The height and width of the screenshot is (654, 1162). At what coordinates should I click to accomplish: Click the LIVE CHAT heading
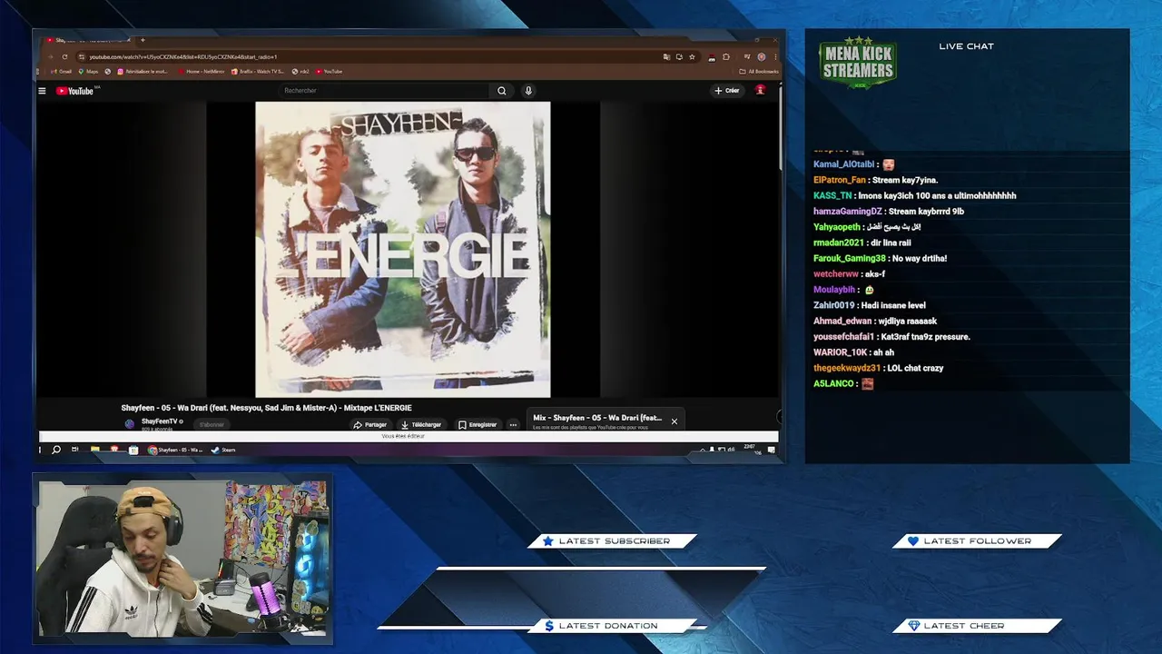(966, 46)
